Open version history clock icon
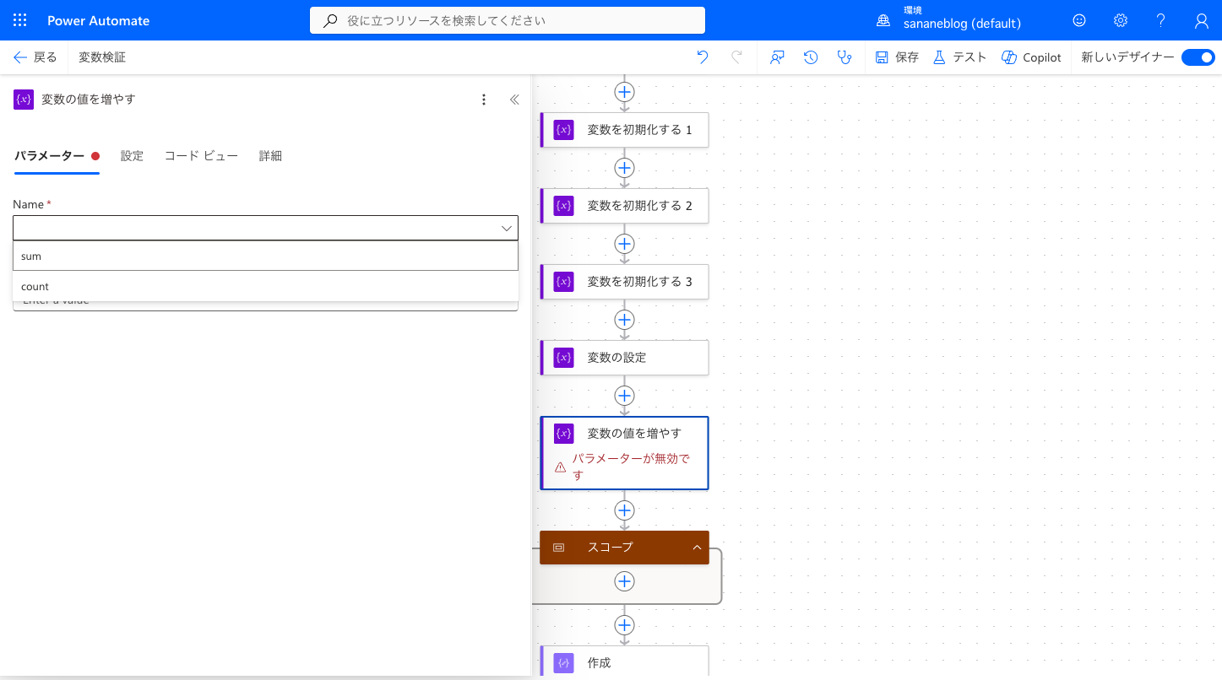 click(x=811, y=57)
